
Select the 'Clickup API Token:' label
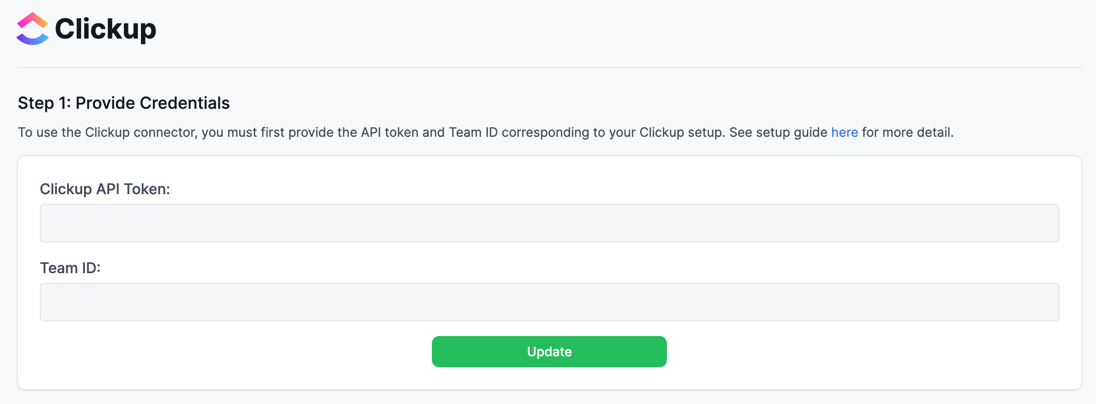[x=105, y=189]
